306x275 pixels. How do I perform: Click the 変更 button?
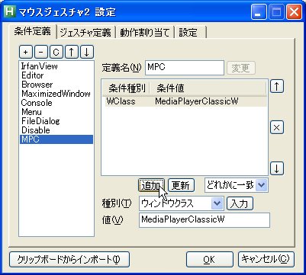tap(240, 68)
